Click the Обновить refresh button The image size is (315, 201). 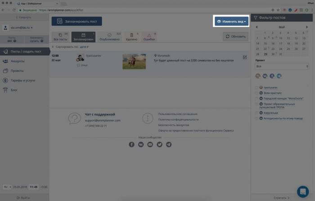click(236, 37)
